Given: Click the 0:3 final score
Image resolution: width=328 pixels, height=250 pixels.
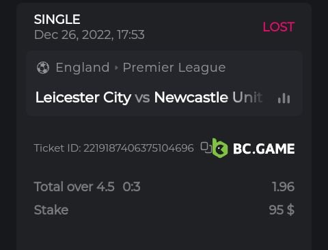Looking at the screenshot, I should [x=131, y=186].
